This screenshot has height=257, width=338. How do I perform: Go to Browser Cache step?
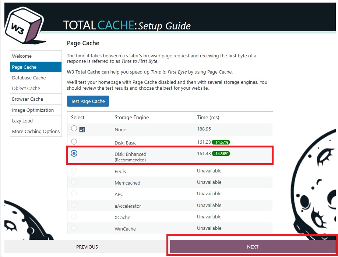(x=36, y=99)
